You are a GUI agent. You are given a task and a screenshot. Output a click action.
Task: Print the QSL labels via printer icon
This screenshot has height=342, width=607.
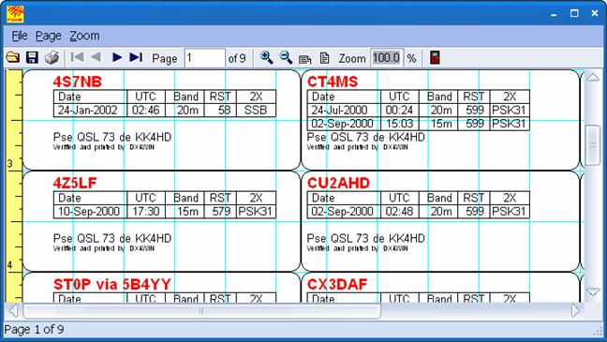(x=52, y=58)
